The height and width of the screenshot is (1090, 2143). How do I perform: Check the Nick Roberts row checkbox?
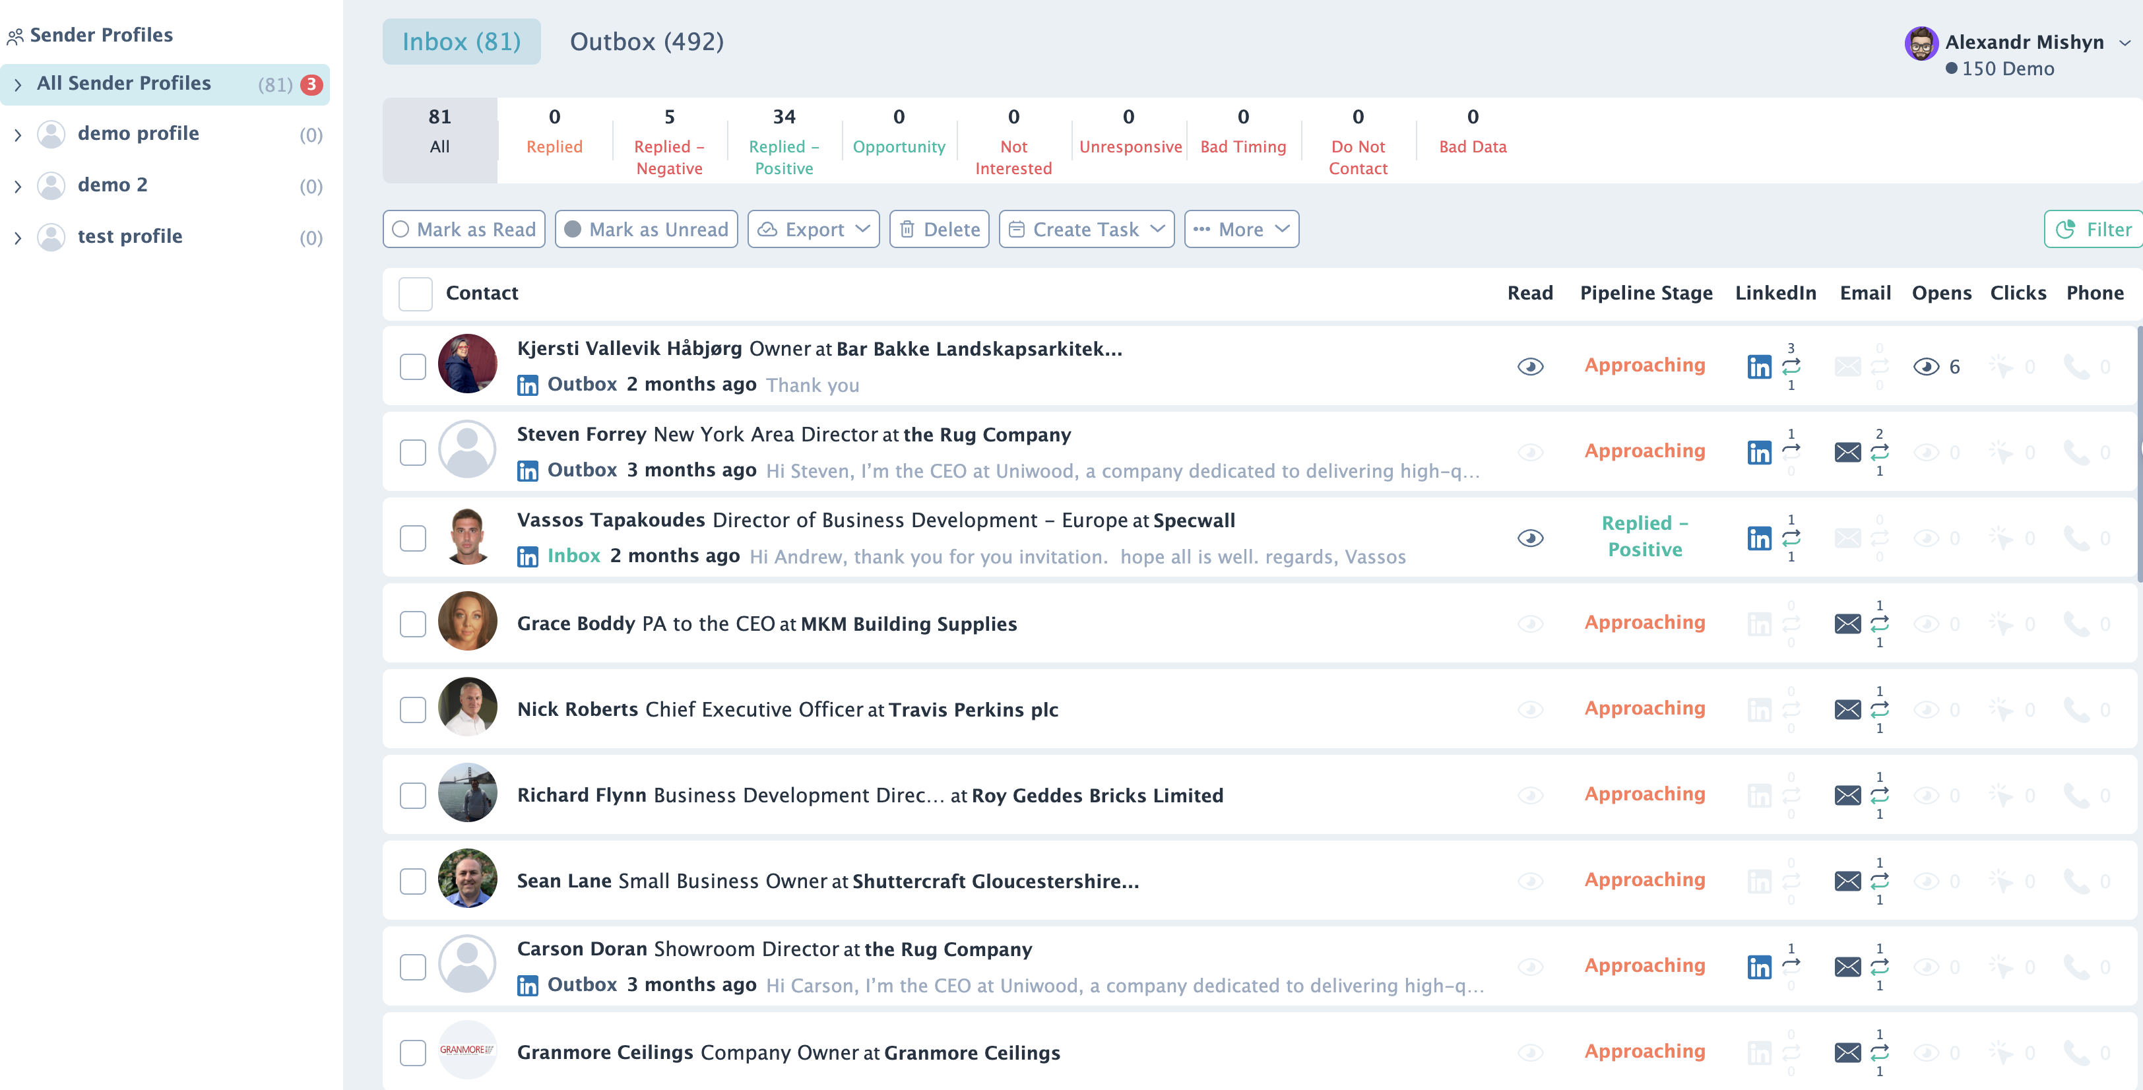click(x=412, y=710)
